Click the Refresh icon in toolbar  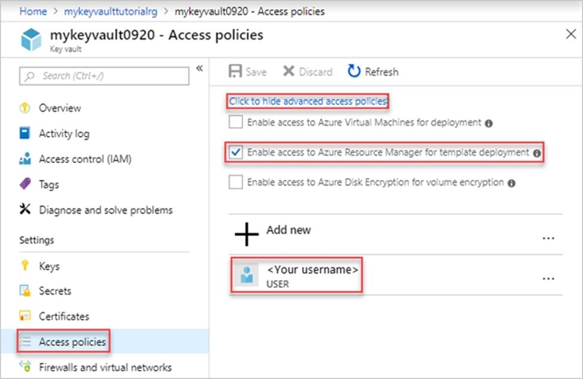coord(354,72)
